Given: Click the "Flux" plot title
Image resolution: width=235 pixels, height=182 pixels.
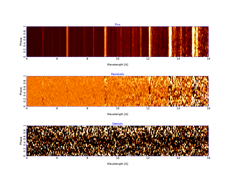Looking at the screenshot, I should point(117,24).
